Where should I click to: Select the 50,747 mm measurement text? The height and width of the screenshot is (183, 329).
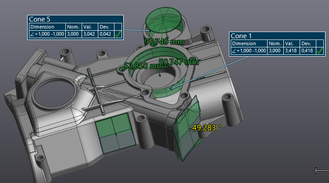tap(179, 62)
